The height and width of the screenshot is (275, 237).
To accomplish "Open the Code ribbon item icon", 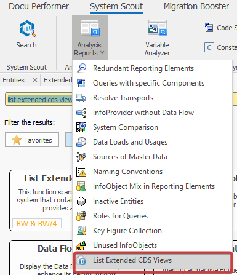I will pyautogui.click(x=209, y=28).
